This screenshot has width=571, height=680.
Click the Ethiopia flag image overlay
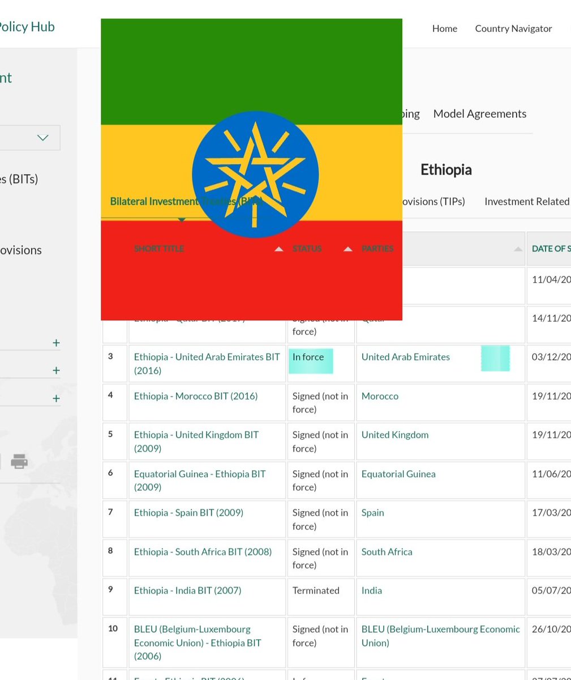click(x=251, y=169)
